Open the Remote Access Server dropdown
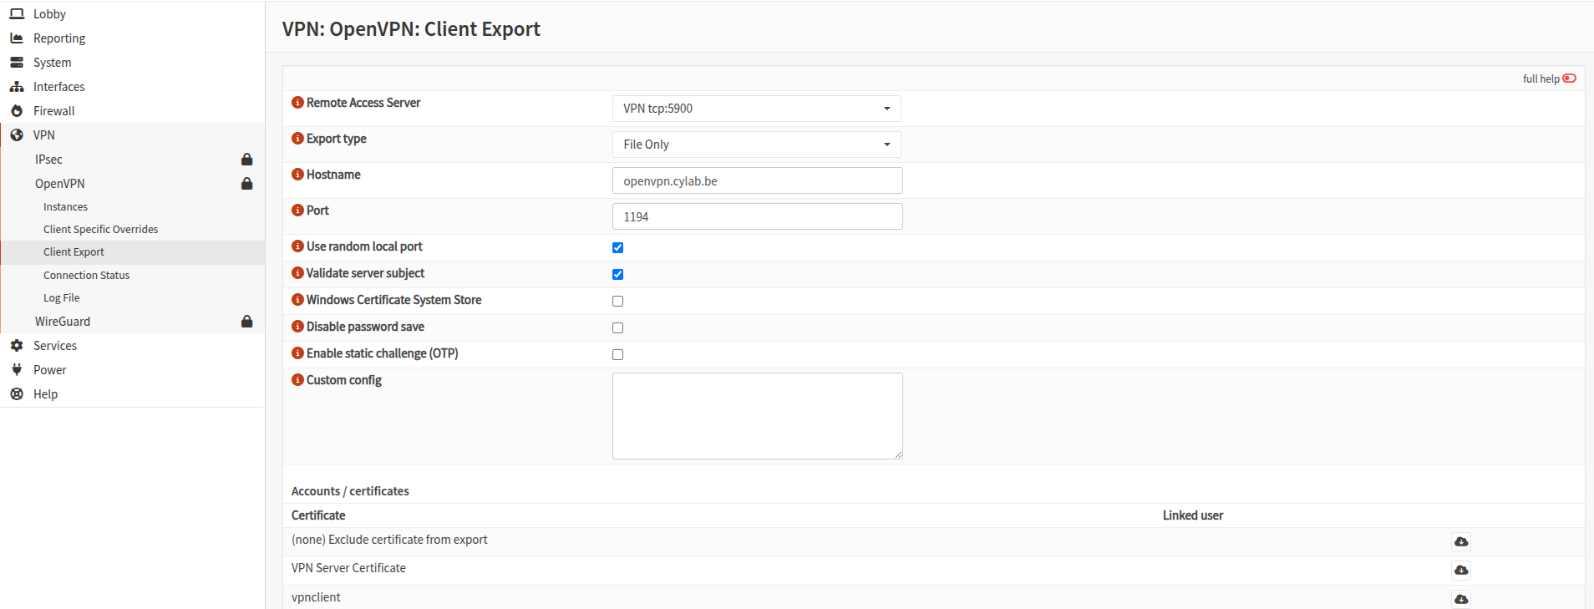 (756, 109)
